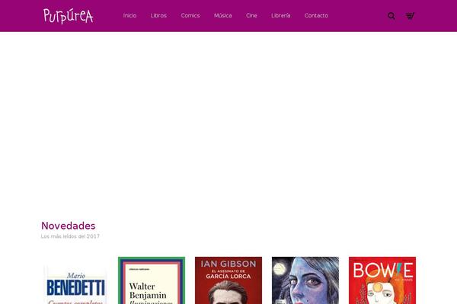
Task: Open the search magnifier icon
Action: pyautogui.click(x=391, y=16)
